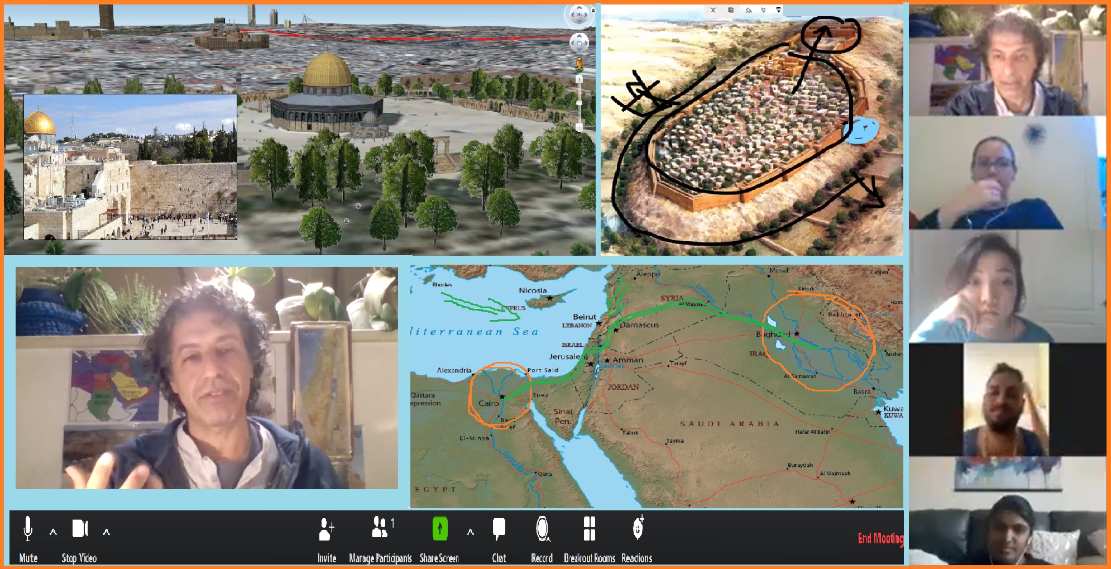1111x569 pixels.
Task: Click the Google Earth zoom slider handle
Action: click(579, 103)
